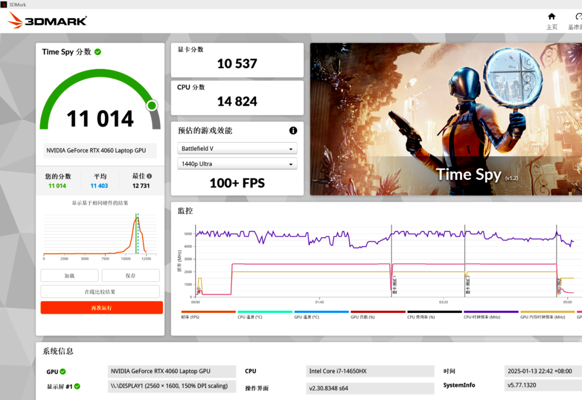
Task: Click the green gauge knob on the score arc
Action: coord(152,106)
